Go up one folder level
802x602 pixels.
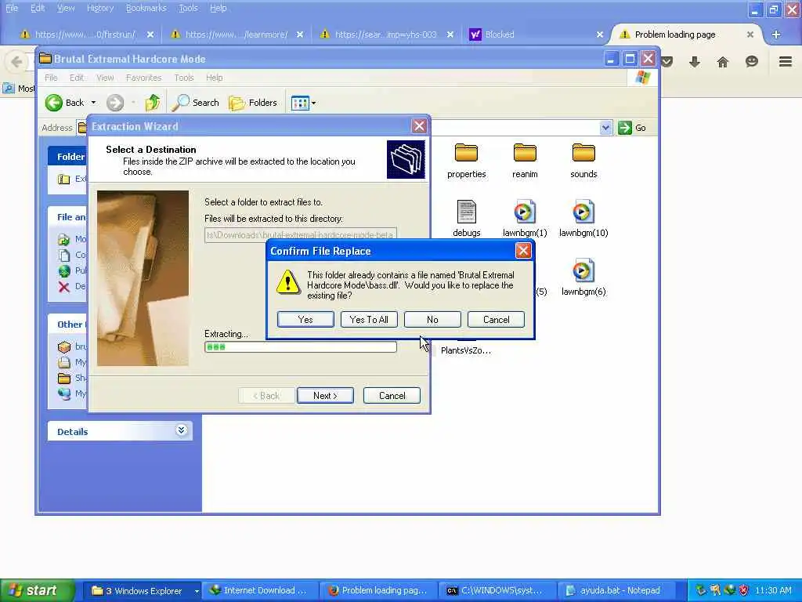point(152,103)
